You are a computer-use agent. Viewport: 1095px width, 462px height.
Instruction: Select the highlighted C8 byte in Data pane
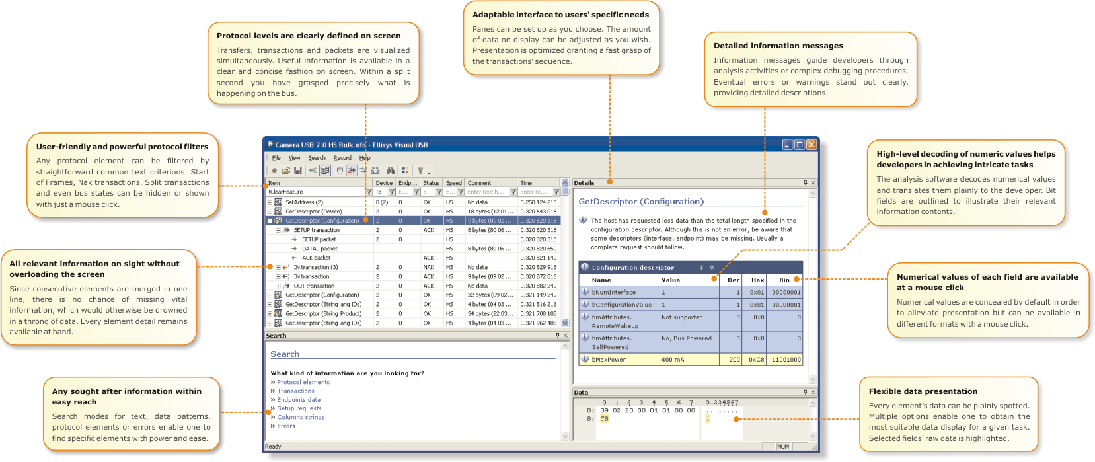(x=604, y=419)
